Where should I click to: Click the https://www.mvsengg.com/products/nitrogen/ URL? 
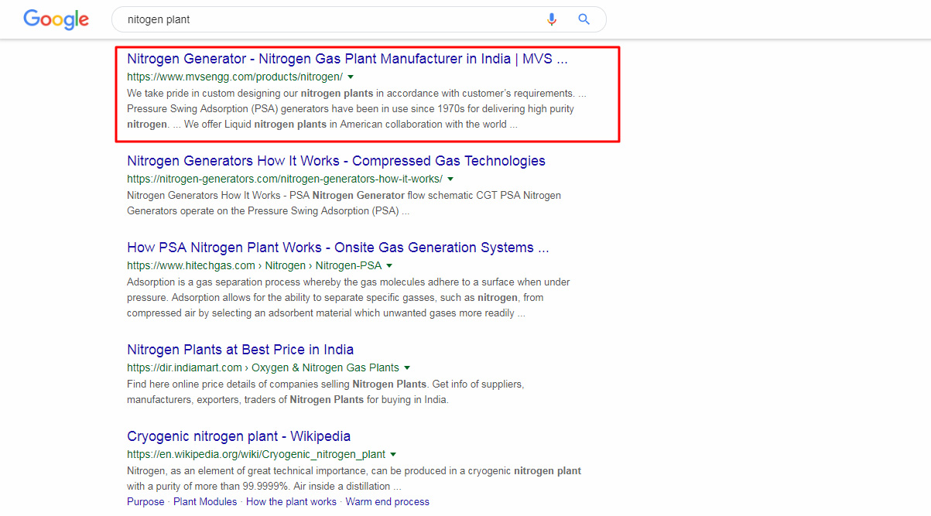click(x=234, y=77)
